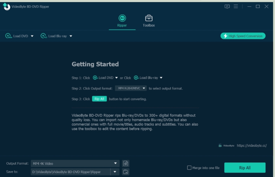Click the Toolbox briefcase icon
Viewport: 275px width, 177px height.
coord(149,18)
